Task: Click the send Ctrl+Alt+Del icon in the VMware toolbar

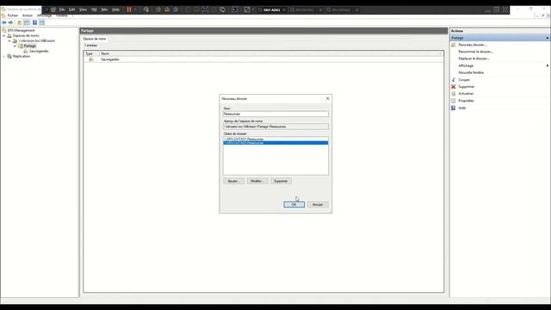Action: 146,9
